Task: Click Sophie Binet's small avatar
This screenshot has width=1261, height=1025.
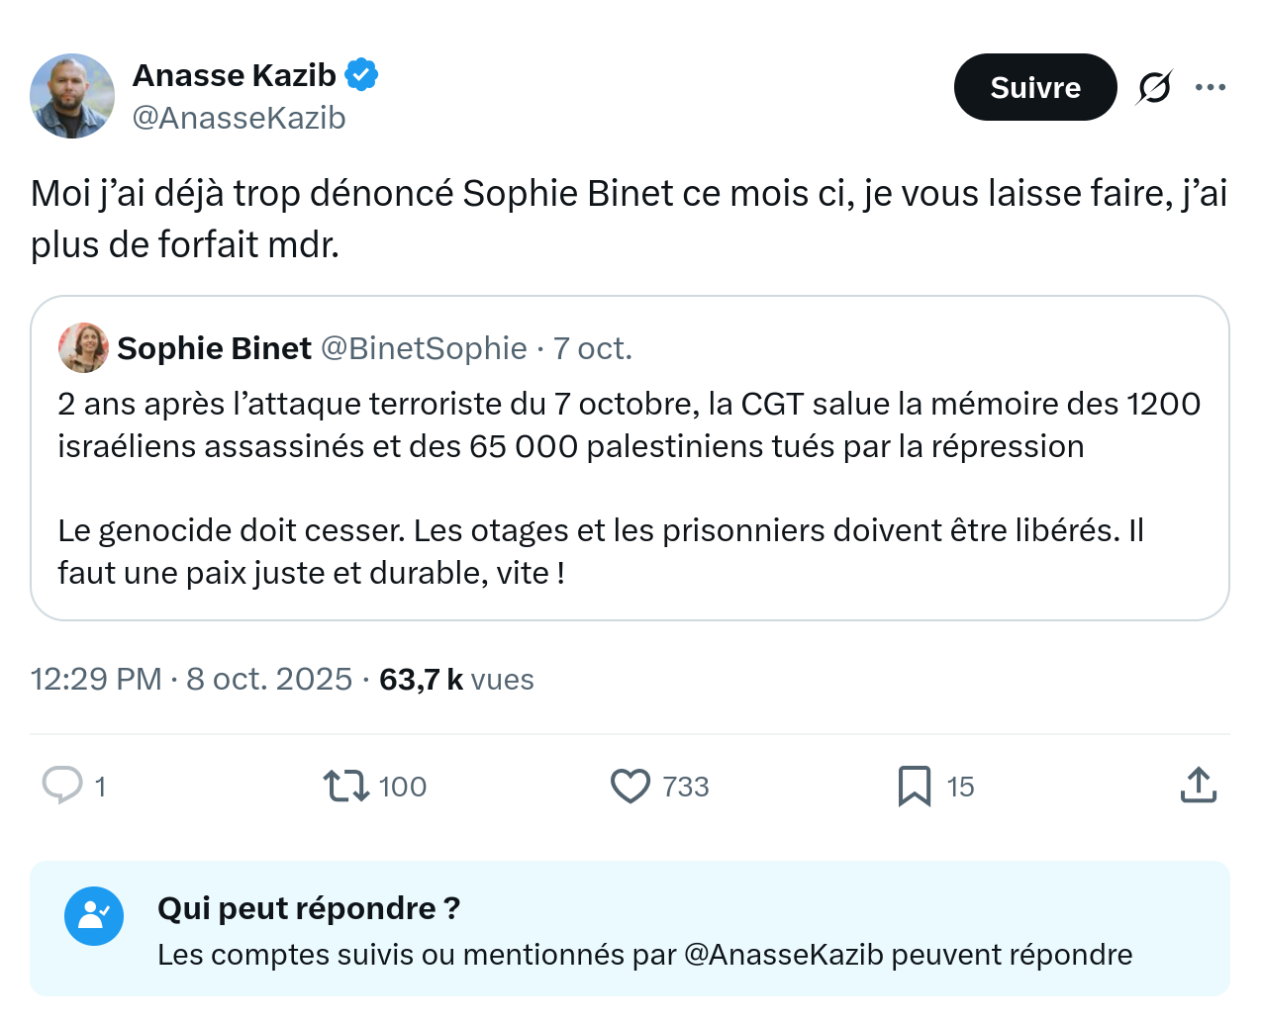Action: coord(83,347)
